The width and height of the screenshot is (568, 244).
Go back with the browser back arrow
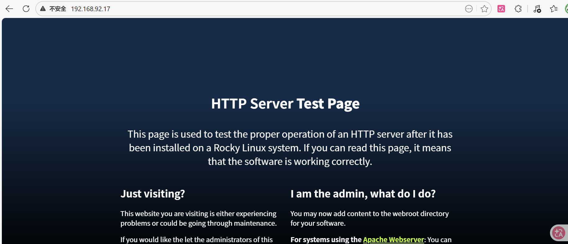(x=9, y=9)
